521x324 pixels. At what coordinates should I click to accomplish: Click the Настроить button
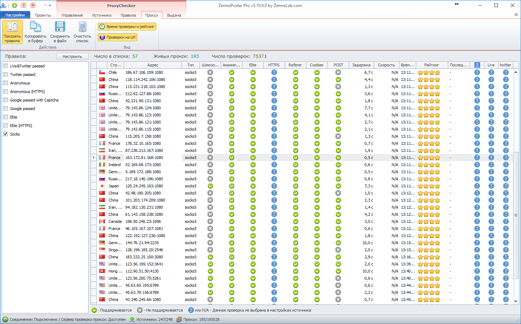pos(72,56)
